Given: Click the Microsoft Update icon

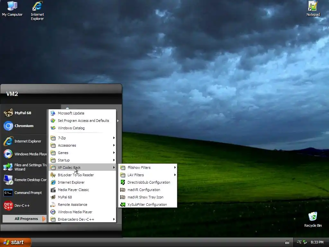Looking at the screenshot, I should click(53, 113).
